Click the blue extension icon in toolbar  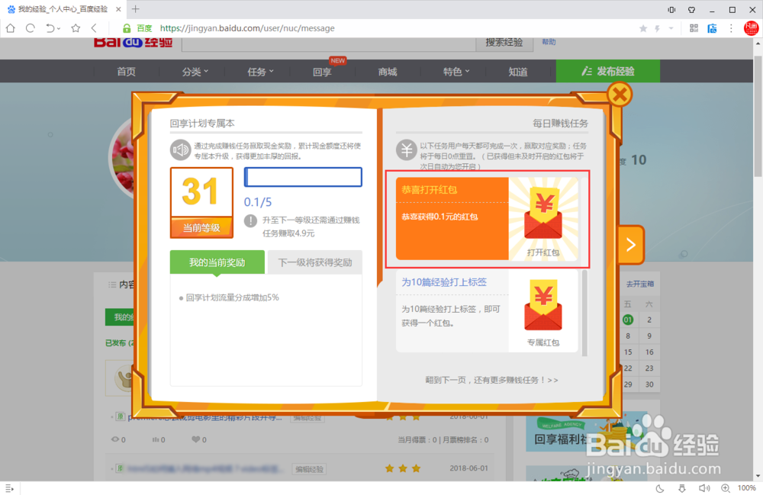(712, 28)
